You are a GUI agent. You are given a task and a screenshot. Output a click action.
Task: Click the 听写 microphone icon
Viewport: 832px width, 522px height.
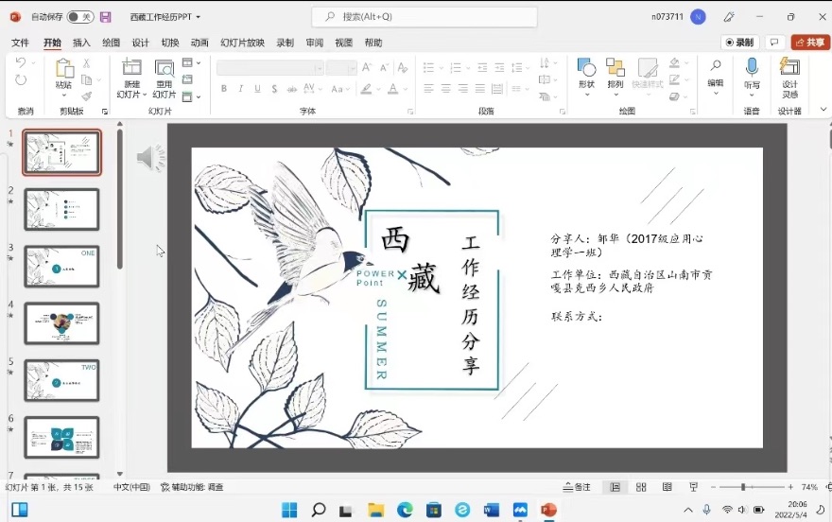[x=752, y=68]
